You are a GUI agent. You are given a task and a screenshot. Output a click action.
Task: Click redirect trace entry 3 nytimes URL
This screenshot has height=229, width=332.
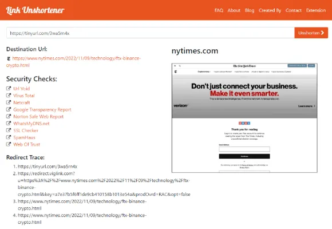[82, 205]
